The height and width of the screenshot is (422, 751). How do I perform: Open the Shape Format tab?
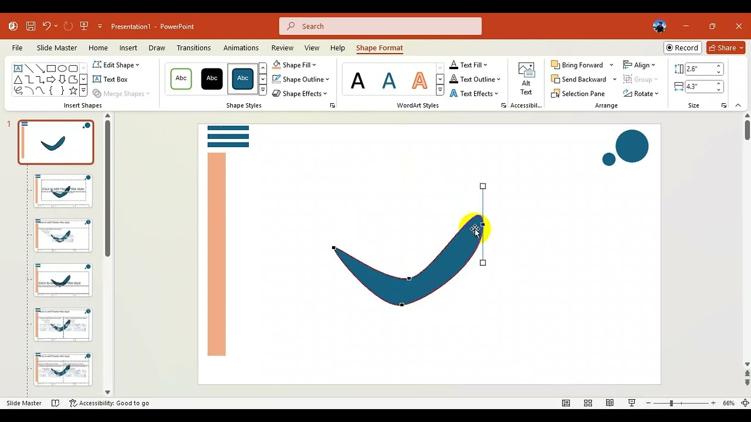(x=380, y=48)
